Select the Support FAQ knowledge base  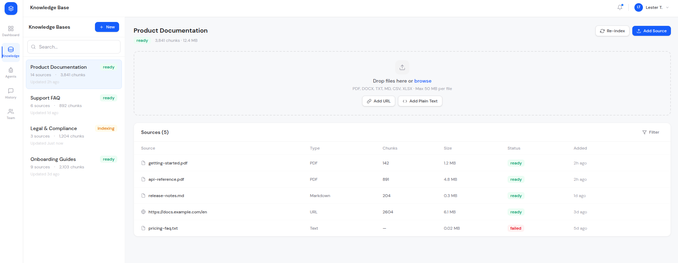(74, 105)
